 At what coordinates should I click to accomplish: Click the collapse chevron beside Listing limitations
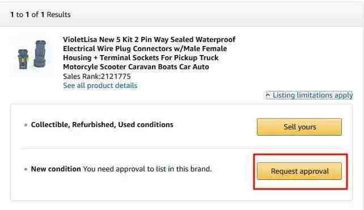click(268, 95)
